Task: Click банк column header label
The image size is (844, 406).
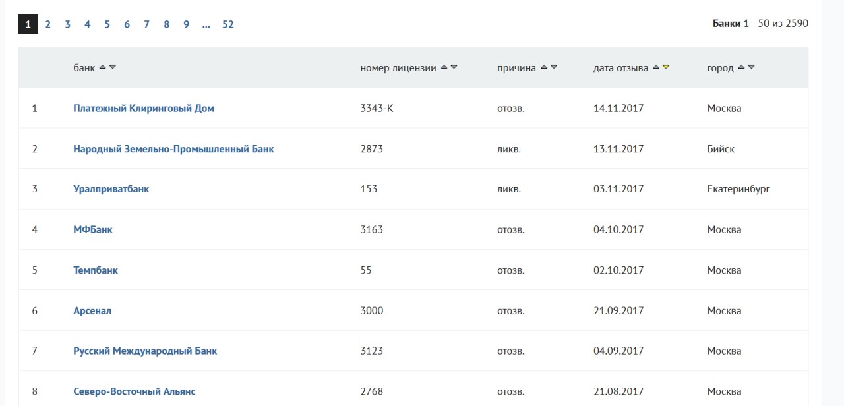Action: click(84, 68)
